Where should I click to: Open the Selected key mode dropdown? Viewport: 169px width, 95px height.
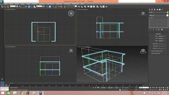[144, 88]
